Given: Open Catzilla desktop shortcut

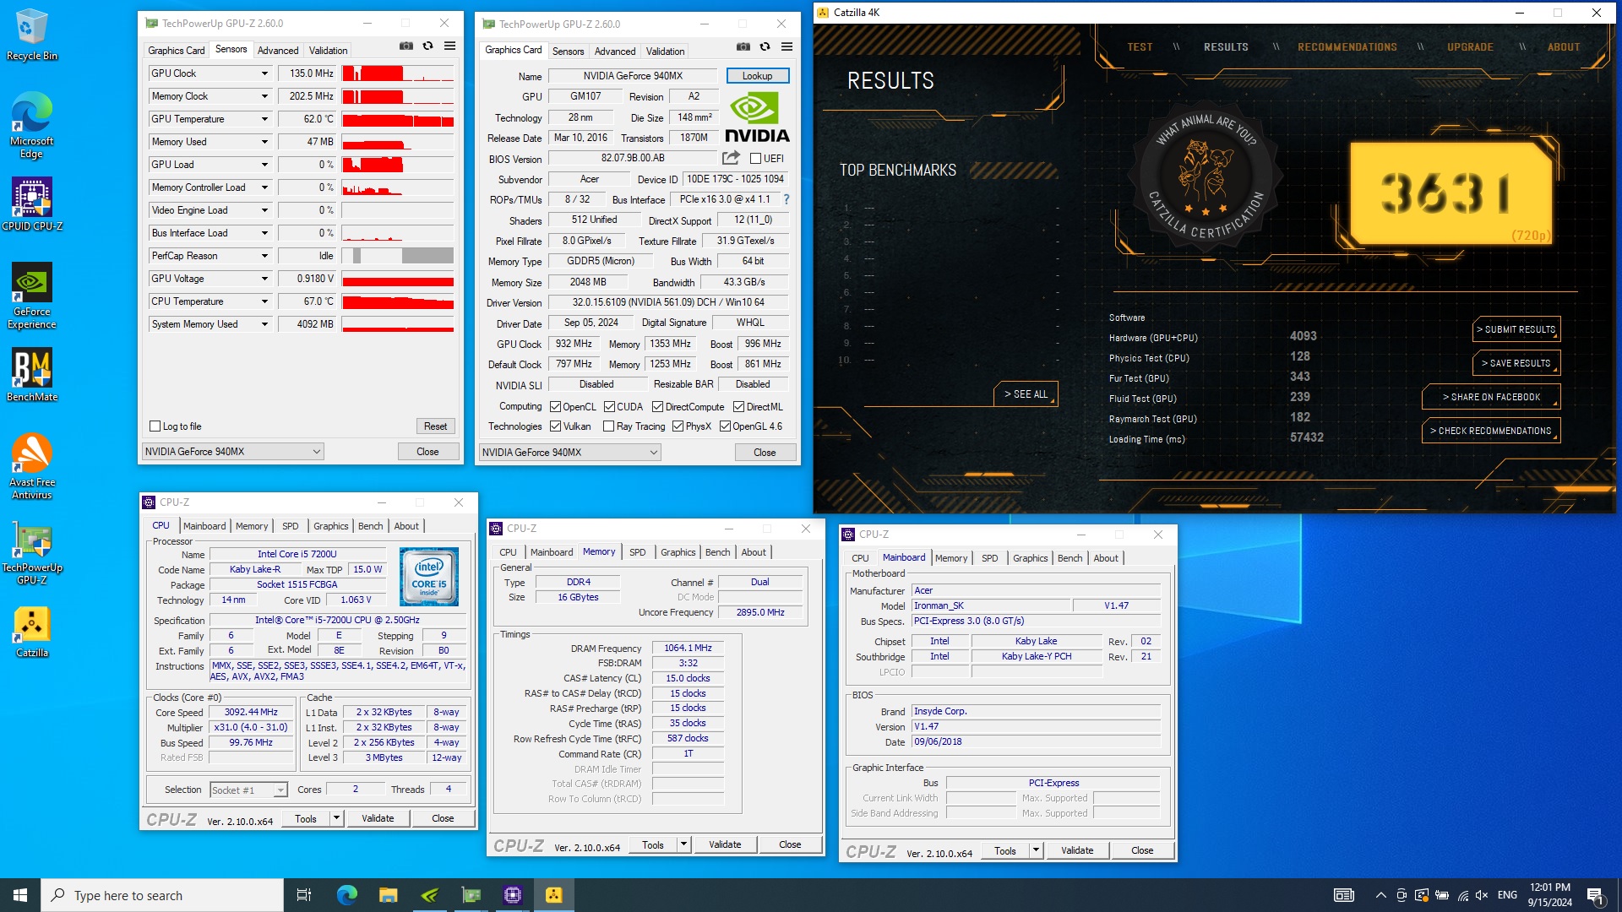Looking at the screenshot, I should point(31,632).
